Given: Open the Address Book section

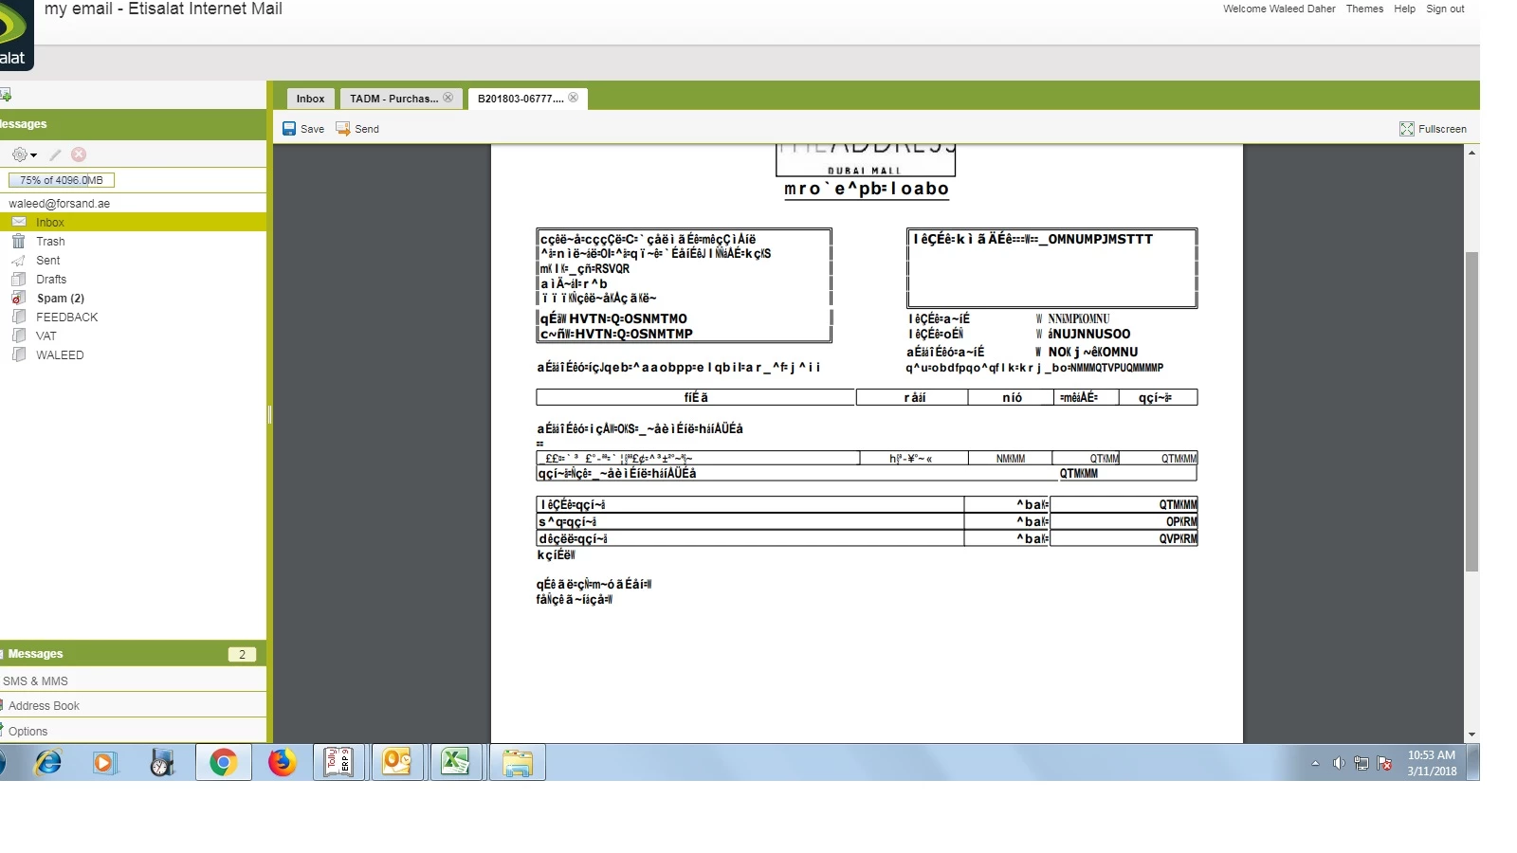Looking at the screenshot, I should [133, 706].
